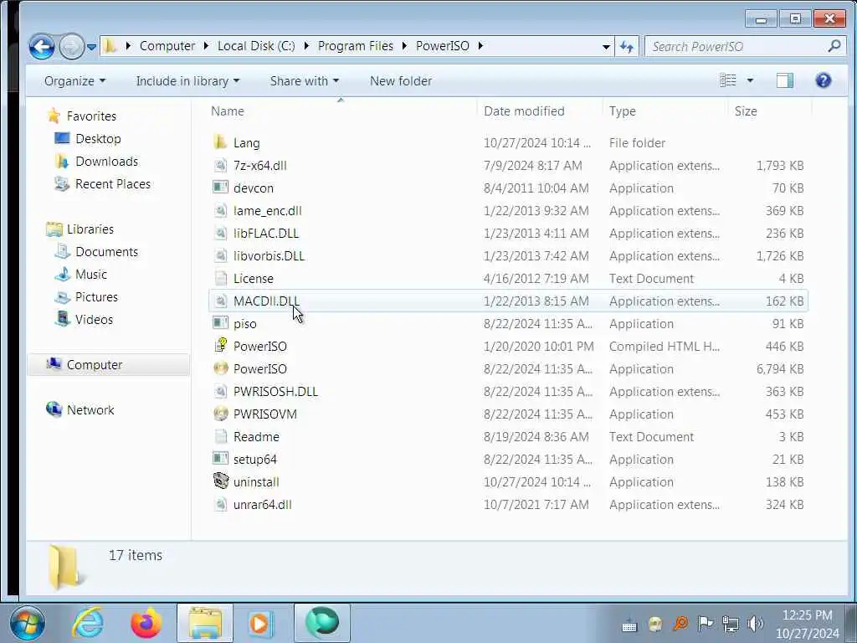Screen dimensions: 857x643
Task: Click the New folder button
Action: pos(401,81)
